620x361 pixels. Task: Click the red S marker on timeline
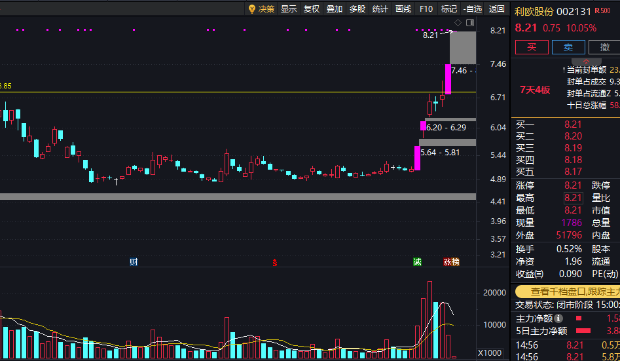(x=274, y=263)
